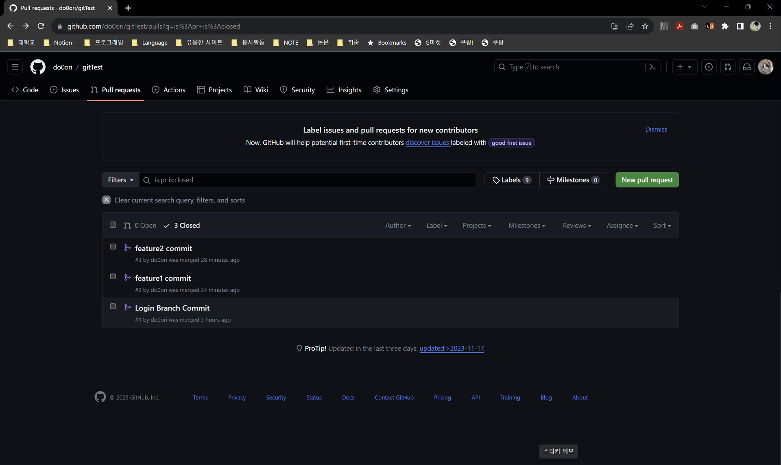This screenshot has width=781, height=465.
Task: Click the browser reload button
Action: [x=41, y=26]
